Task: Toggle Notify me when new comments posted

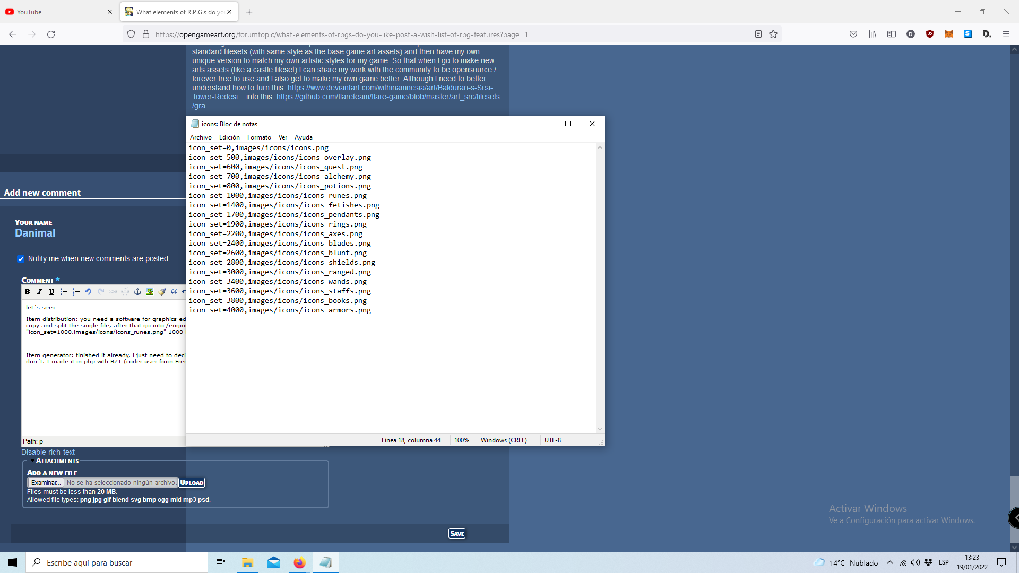Action: [20, 259]
